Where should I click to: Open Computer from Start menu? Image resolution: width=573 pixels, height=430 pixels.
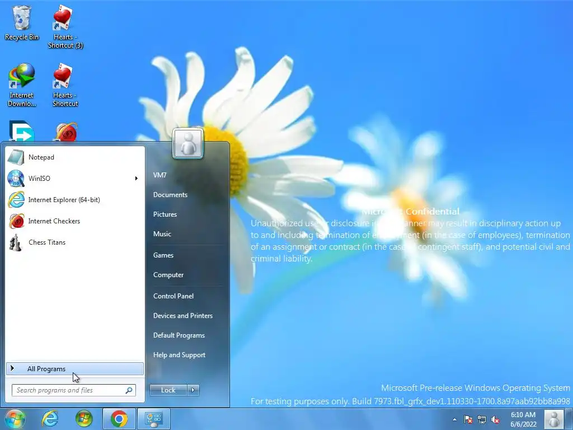point(168,275)
